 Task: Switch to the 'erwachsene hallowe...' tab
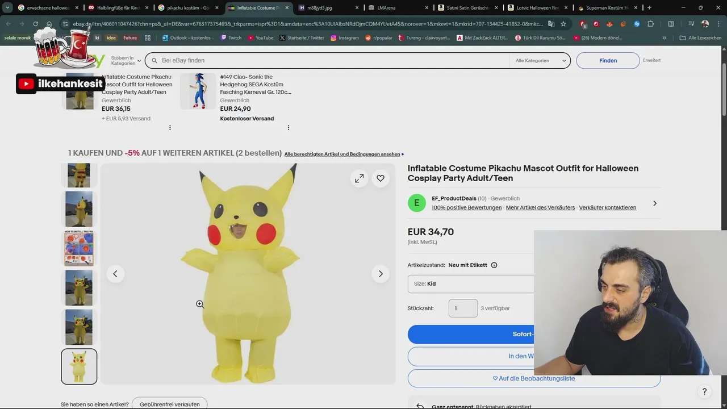[x=49, y=8]
